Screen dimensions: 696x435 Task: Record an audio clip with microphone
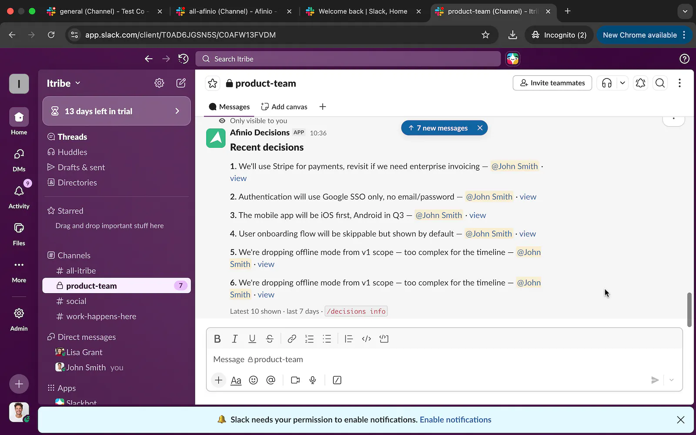(x=313, y=380)
